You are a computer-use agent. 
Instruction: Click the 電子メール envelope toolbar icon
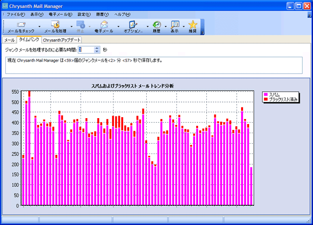[104, 25]
